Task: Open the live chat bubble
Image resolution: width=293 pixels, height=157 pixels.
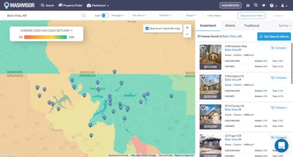Action: (x=282, y=146)
